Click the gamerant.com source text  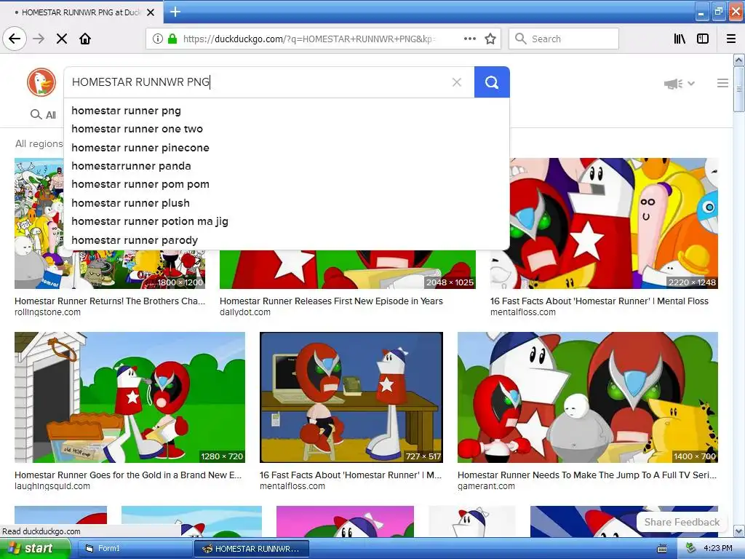coord(486,486)
